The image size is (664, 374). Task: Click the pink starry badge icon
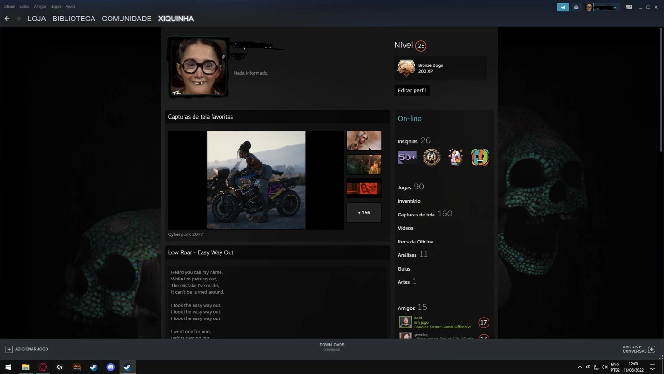coord(456,157)
